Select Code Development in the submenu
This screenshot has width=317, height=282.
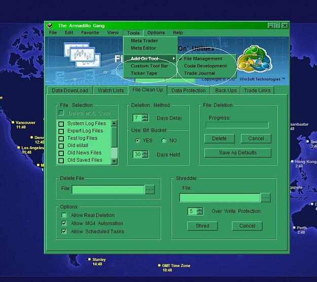(206, 66)
